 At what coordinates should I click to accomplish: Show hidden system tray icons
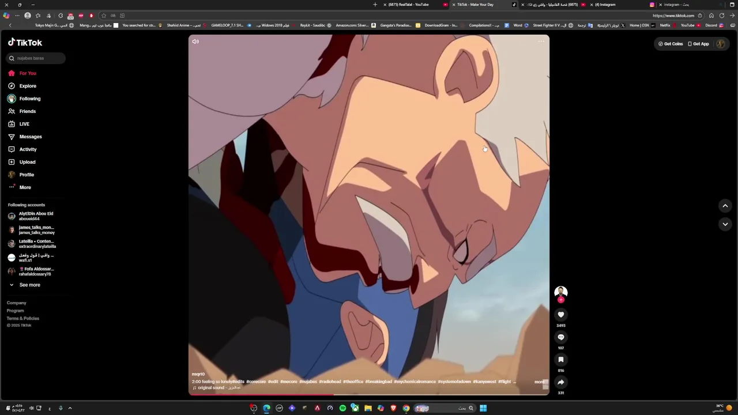(70, 408)
